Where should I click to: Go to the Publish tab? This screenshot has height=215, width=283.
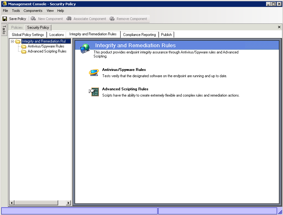[166, 35]
